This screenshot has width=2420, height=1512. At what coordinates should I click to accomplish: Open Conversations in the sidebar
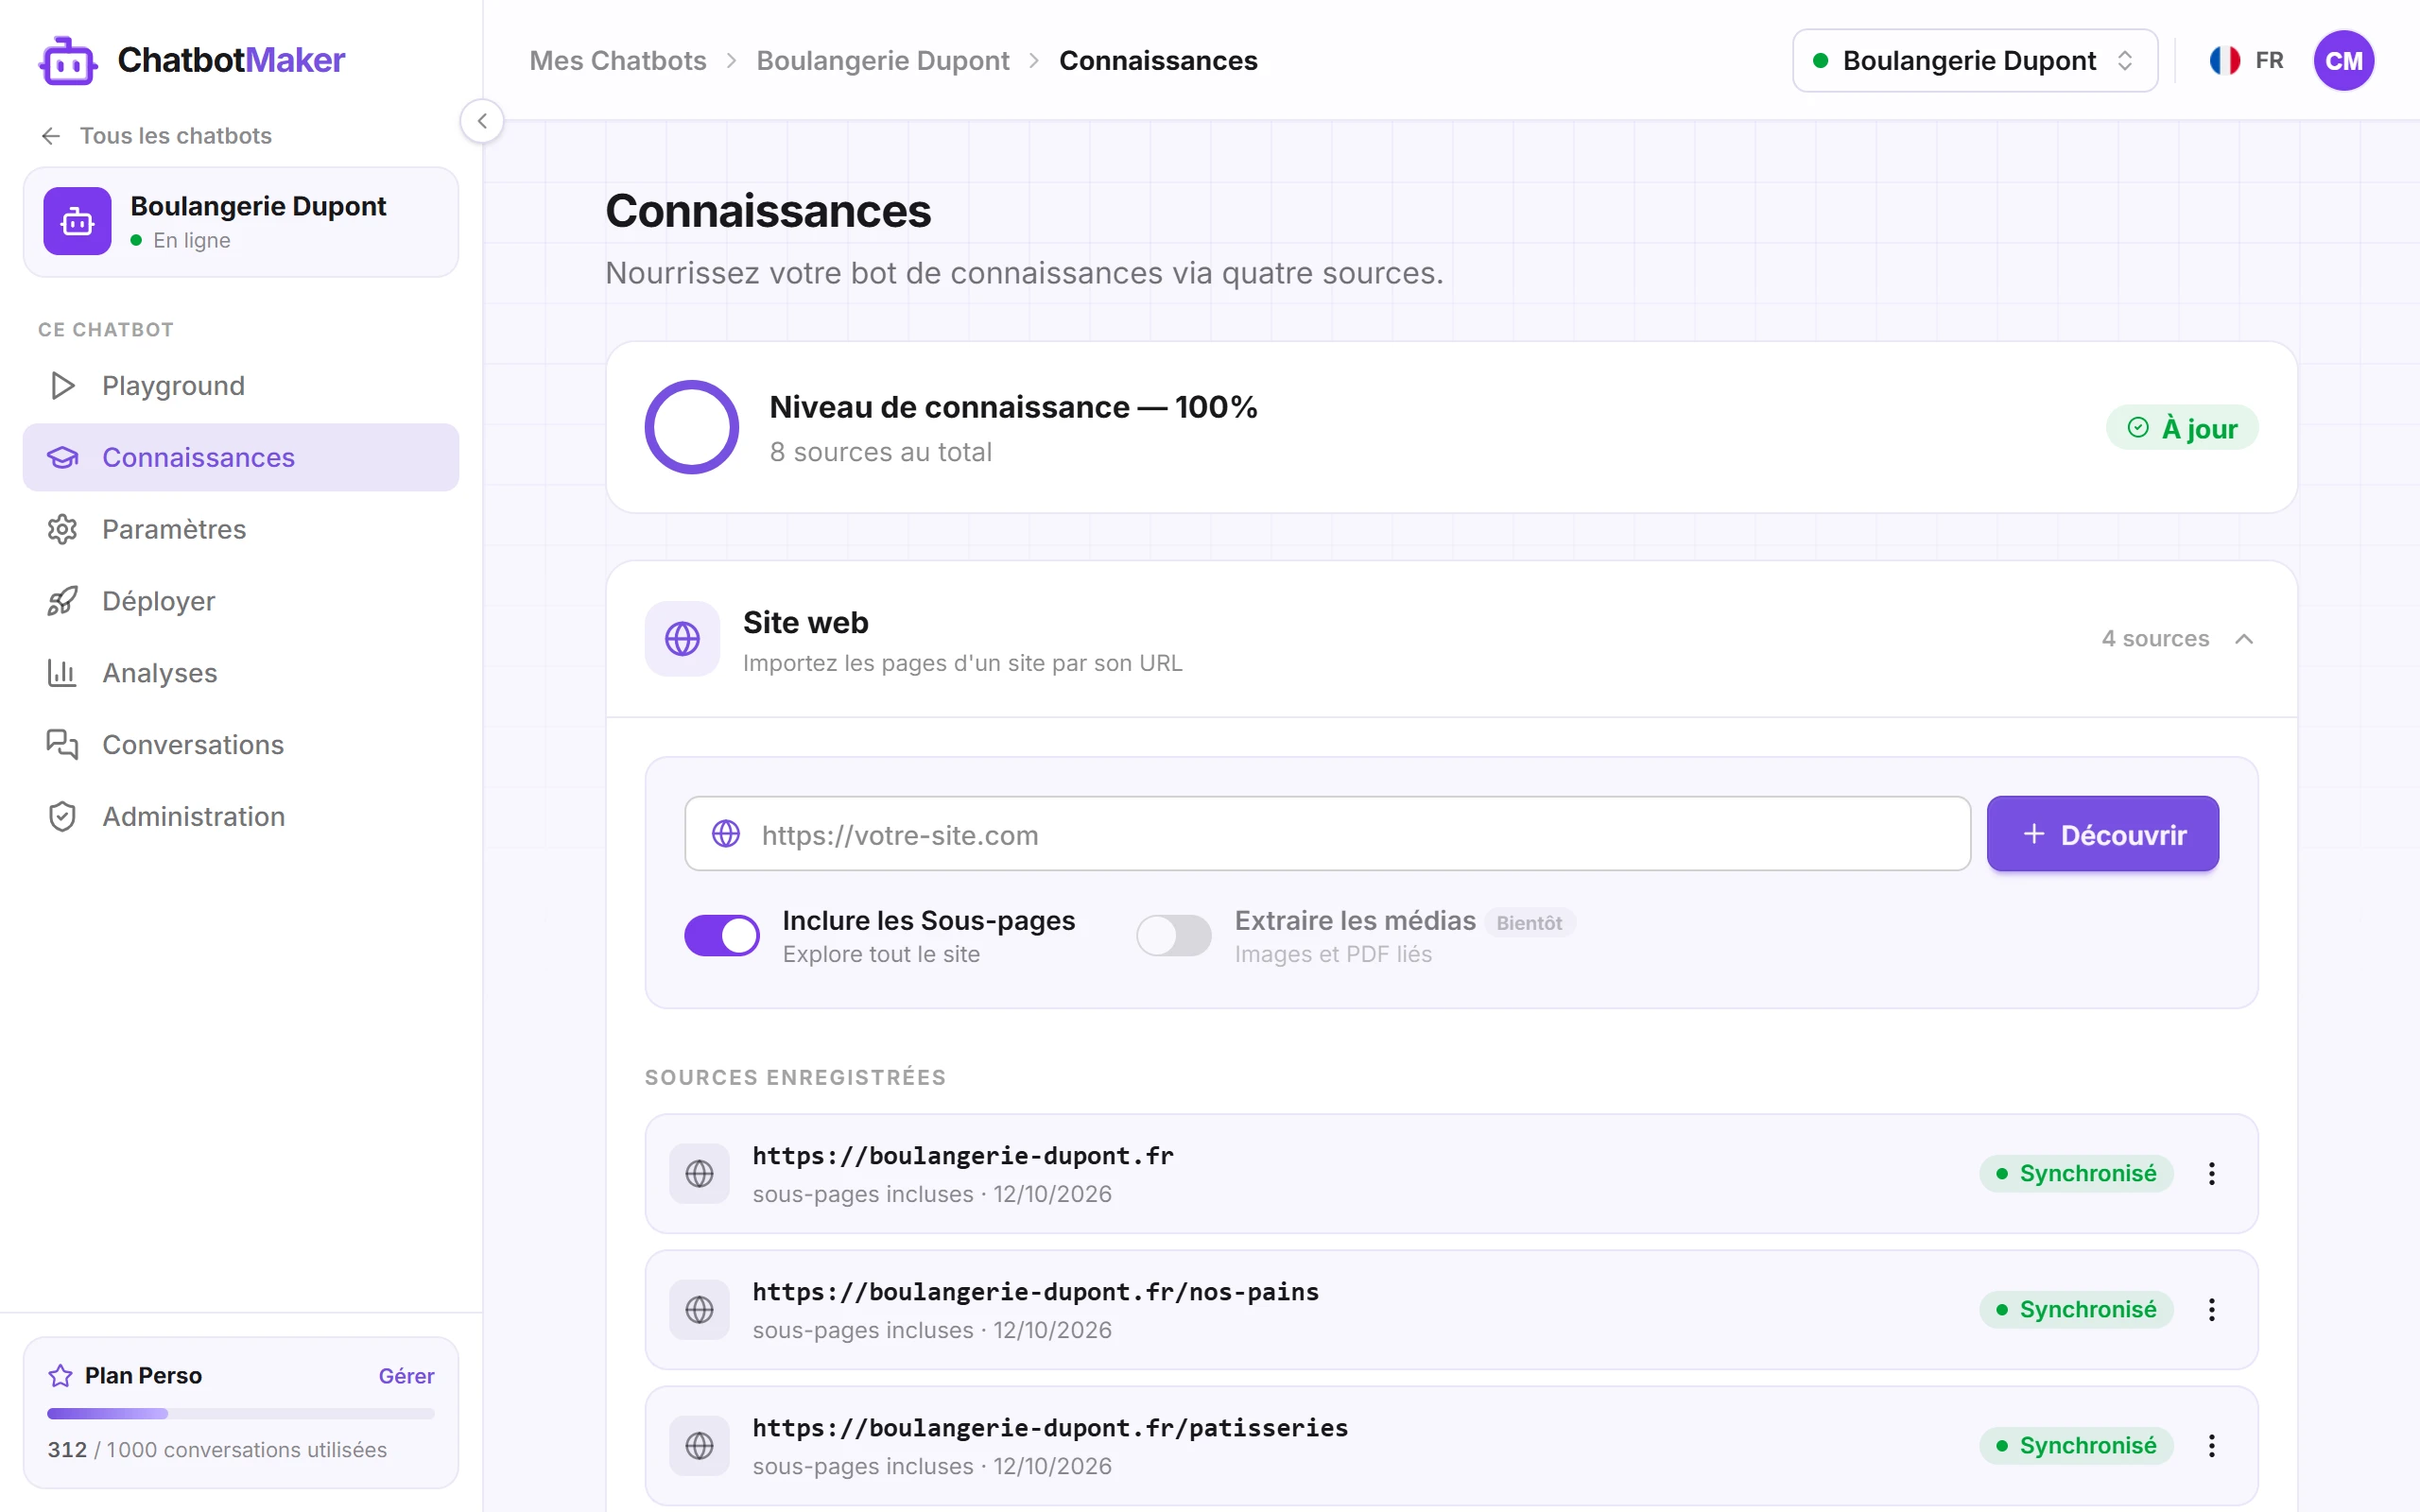[241, 745]
